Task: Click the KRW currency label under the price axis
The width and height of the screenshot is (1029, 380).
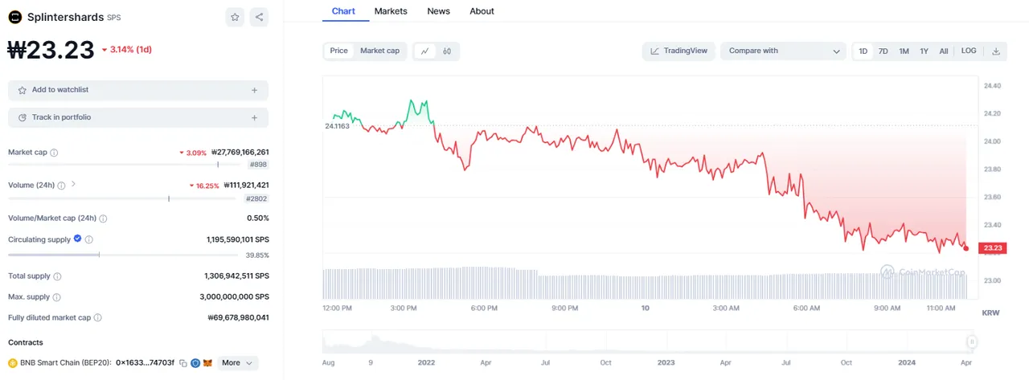Action: 990,313
